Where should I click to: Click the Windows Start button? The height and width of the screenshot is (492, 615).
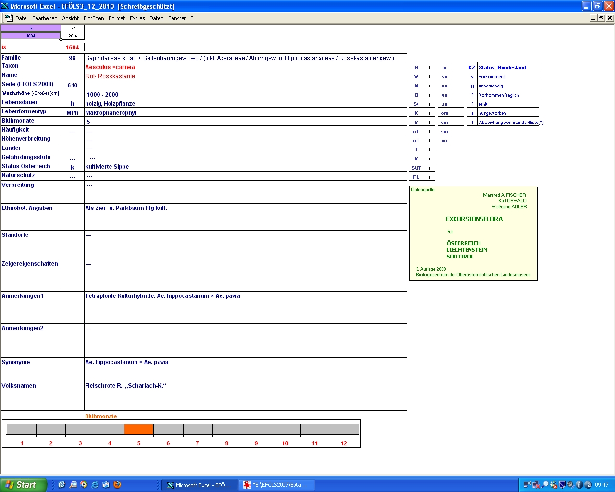point(24,485)
